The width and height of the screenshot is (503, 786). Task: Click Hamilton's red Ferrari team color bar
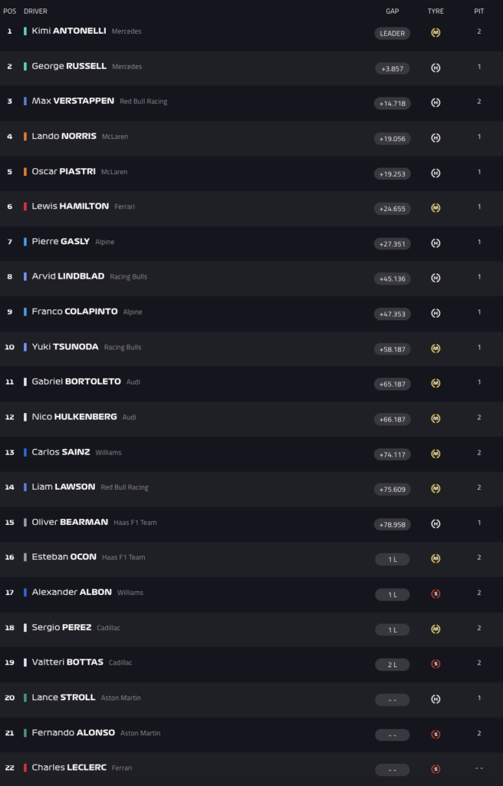(25, 206)
